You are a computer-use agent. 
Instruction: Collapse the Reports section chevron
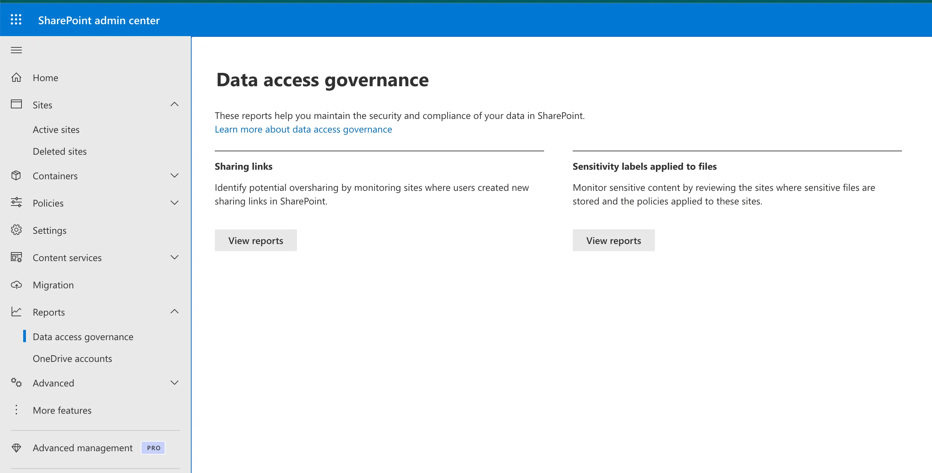click(175, 312)
